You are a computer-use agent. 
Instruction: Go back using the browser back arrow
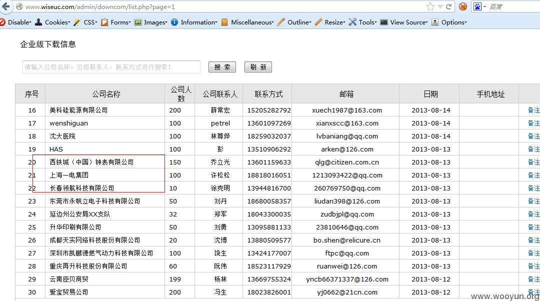pyautogui.click(x=6, y=6)
